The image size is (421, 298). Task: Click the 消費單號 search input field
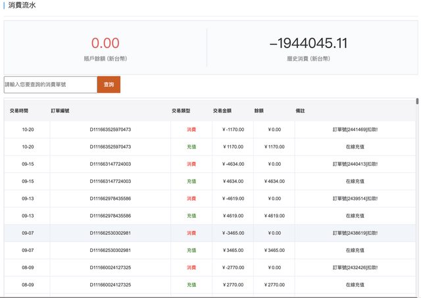tap(50, 85)
